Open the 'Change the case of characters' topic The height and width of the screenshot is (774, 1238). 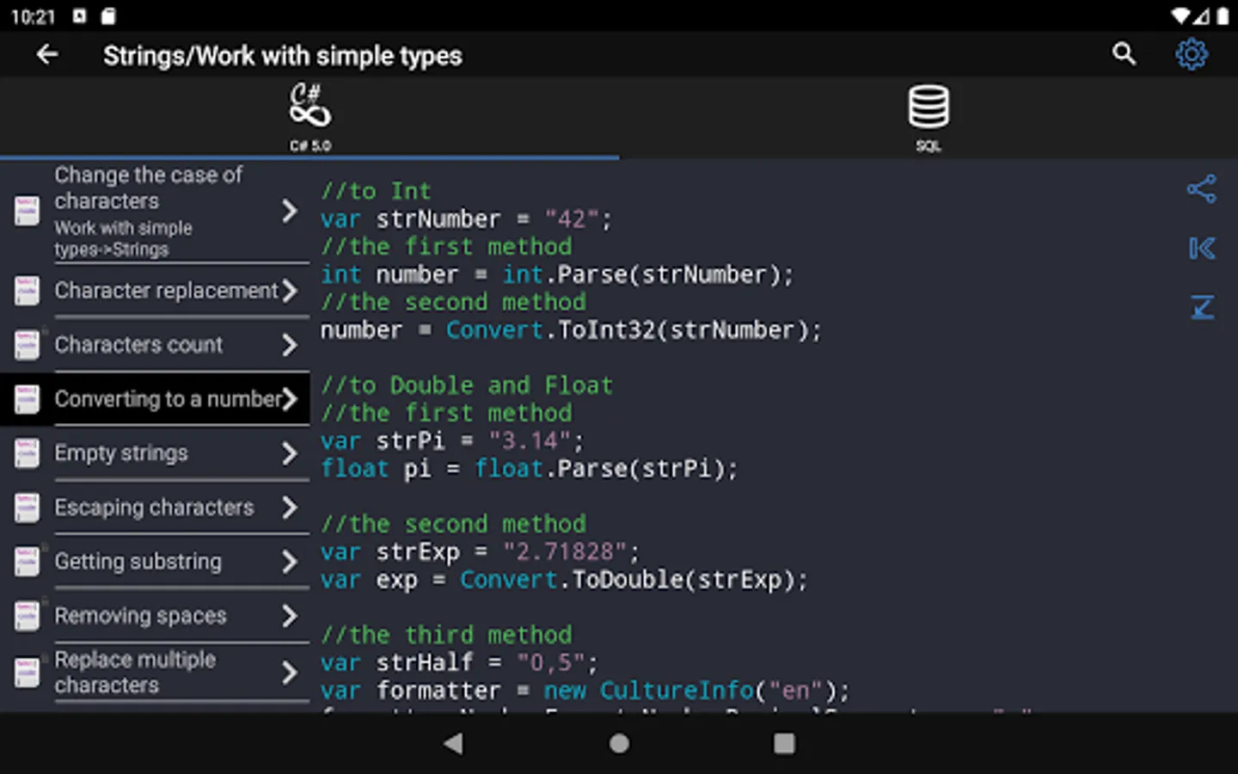click(x=155, y=212)
